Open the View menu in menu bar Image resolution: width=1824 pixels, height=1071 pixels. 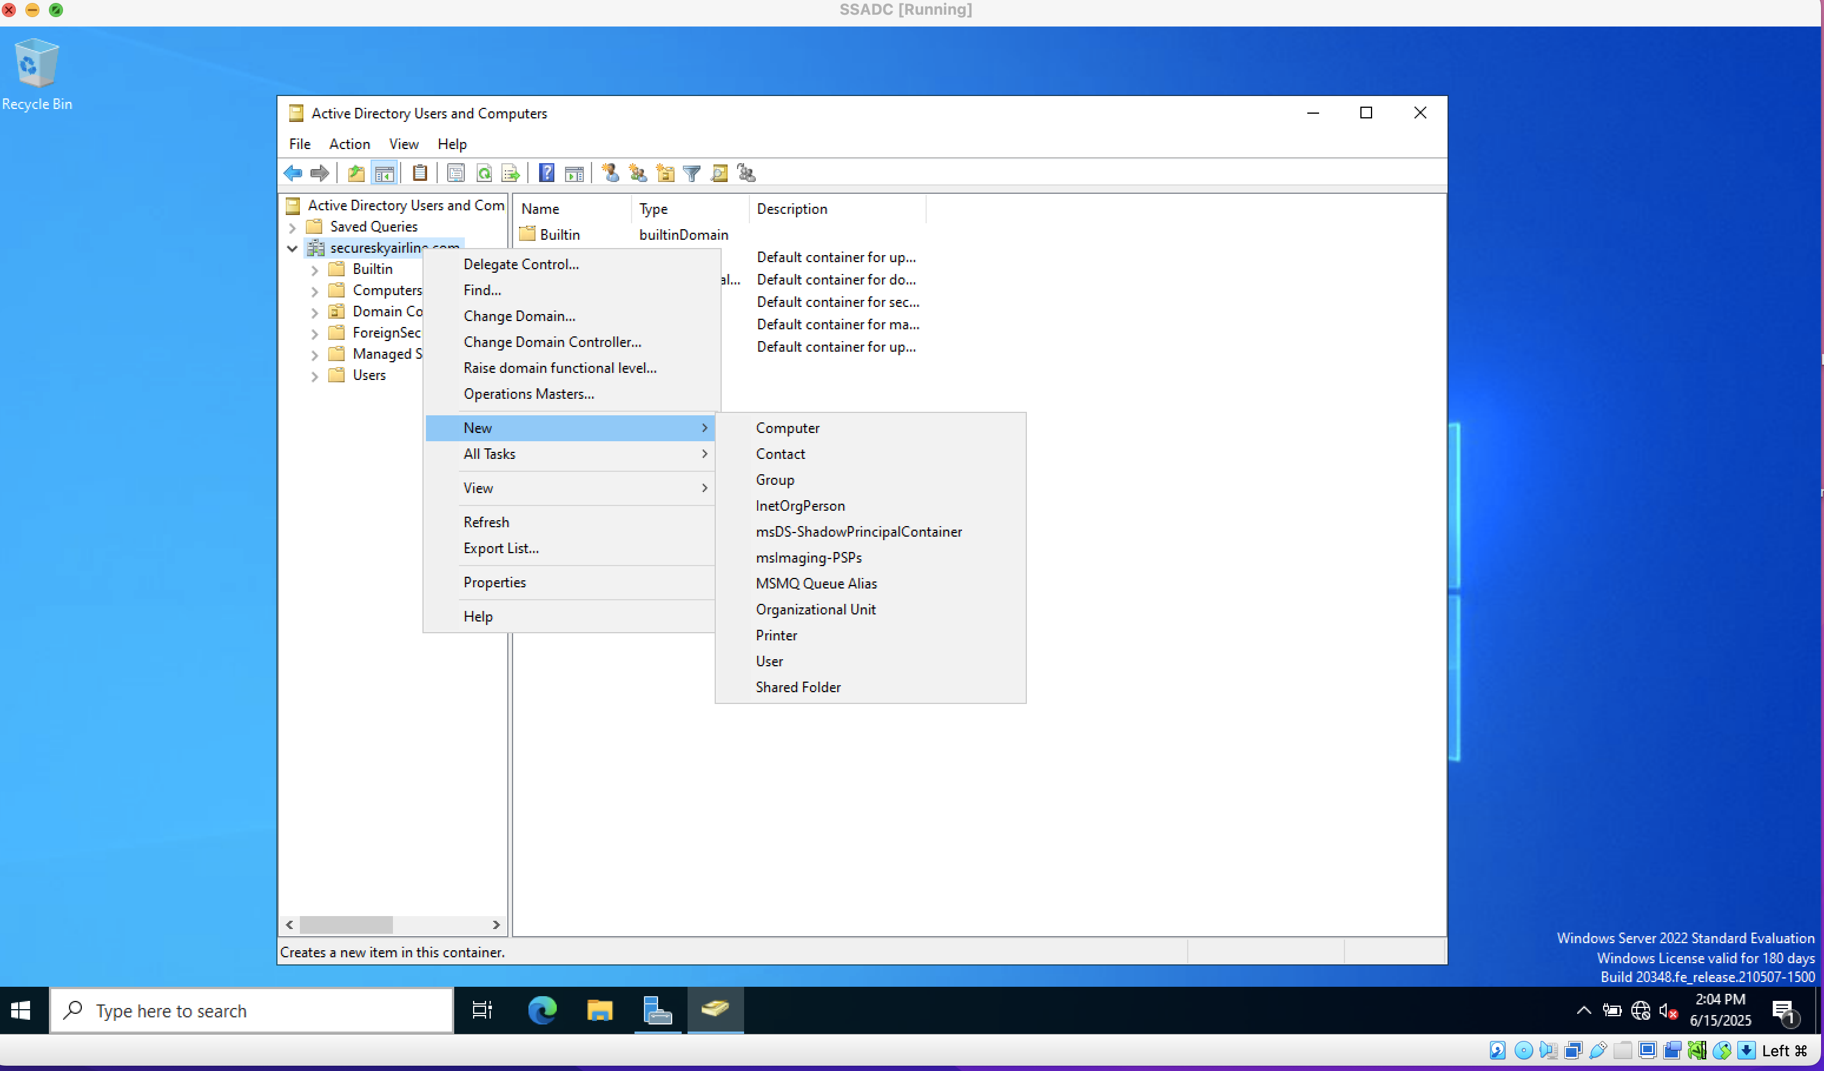click(x=403, y=144)
